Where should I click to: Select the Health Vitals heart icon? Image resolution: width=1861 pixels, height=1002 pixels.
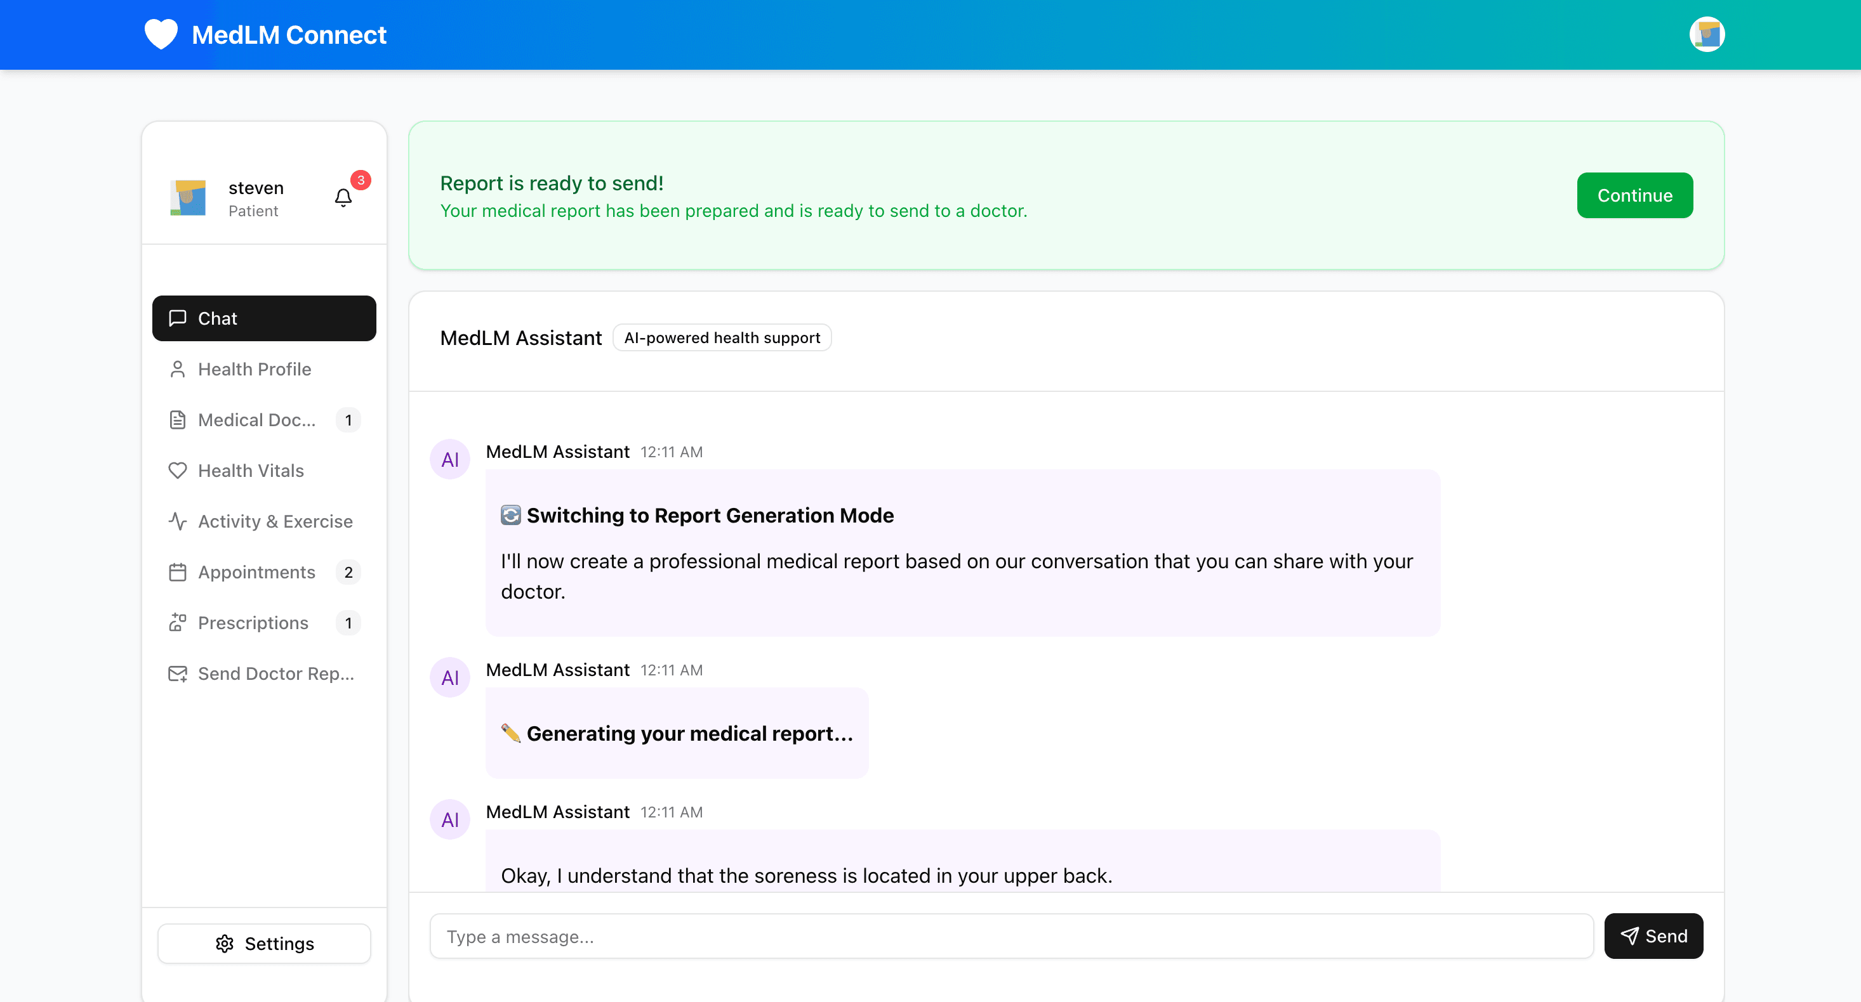pos(178,470)
